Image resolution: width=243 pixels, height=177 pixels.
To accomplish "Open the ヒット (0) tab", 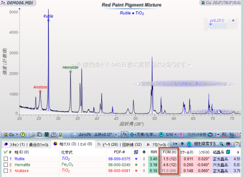I will pos(86,144).
